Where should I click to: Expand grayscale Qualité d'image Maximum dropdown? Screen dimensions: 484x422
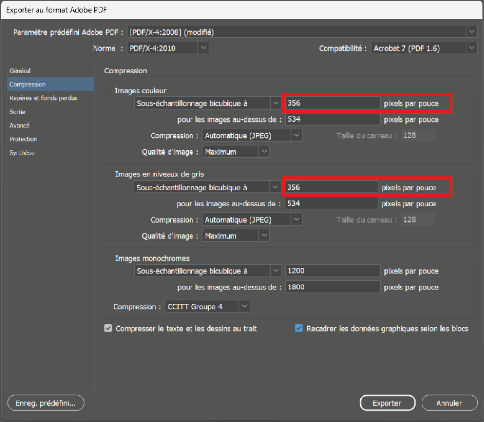pyautogui.click(x=235, y=236)
